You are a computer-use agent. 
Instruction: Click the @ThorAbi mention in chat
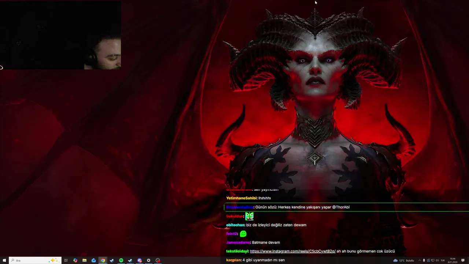pyautogui.click(x=341, y=207)
